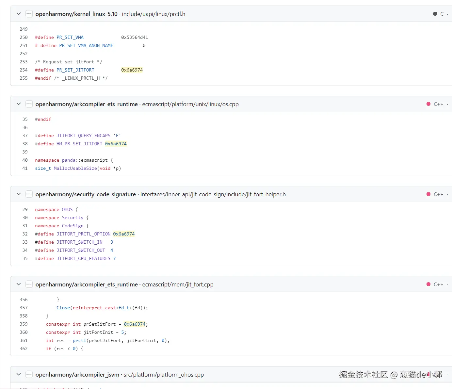452x389 pixels.
Task: Collapse the platform_ohos.cpp search result
Action: tap(19, 374)
